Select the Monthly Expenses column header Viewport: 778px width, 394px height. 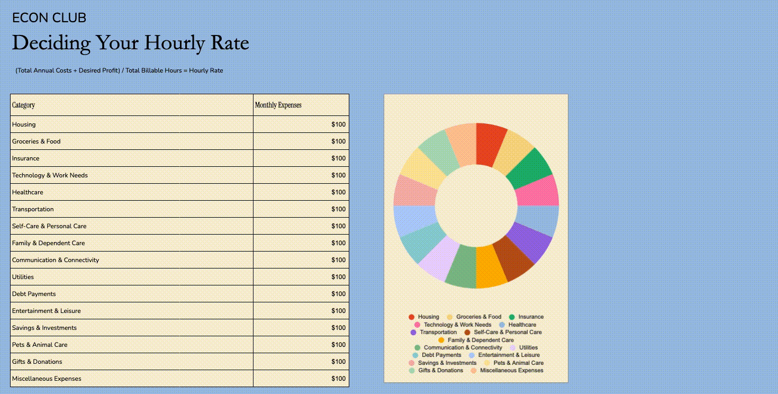point(301,105)
